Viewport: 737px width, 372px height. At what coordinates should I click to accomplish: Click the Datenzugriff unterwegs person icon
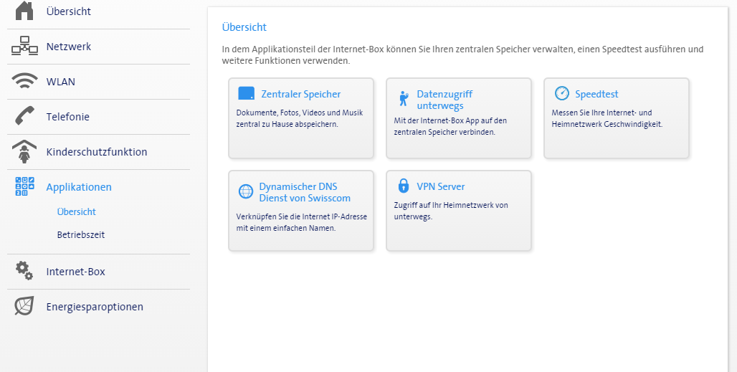pyautogui.click(x=404, y=98)
